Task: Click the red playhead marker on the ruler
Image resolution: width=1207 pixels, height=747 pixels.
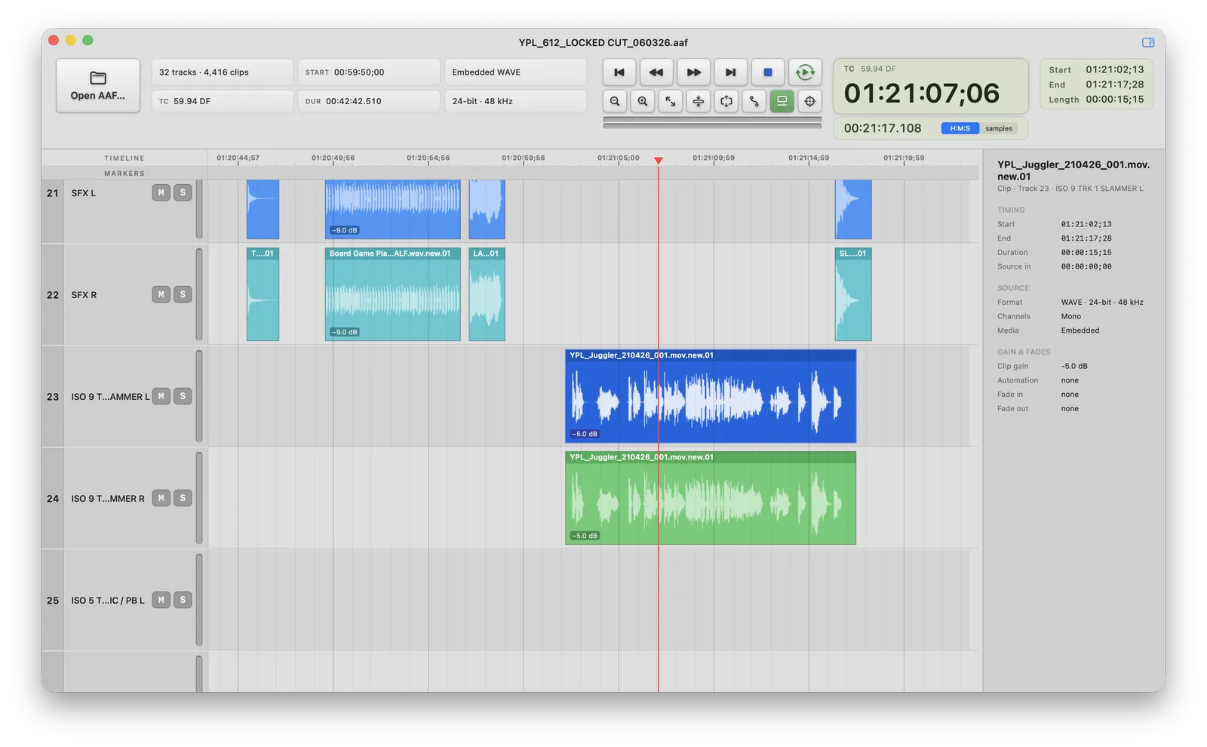Action: pos(659,161)
